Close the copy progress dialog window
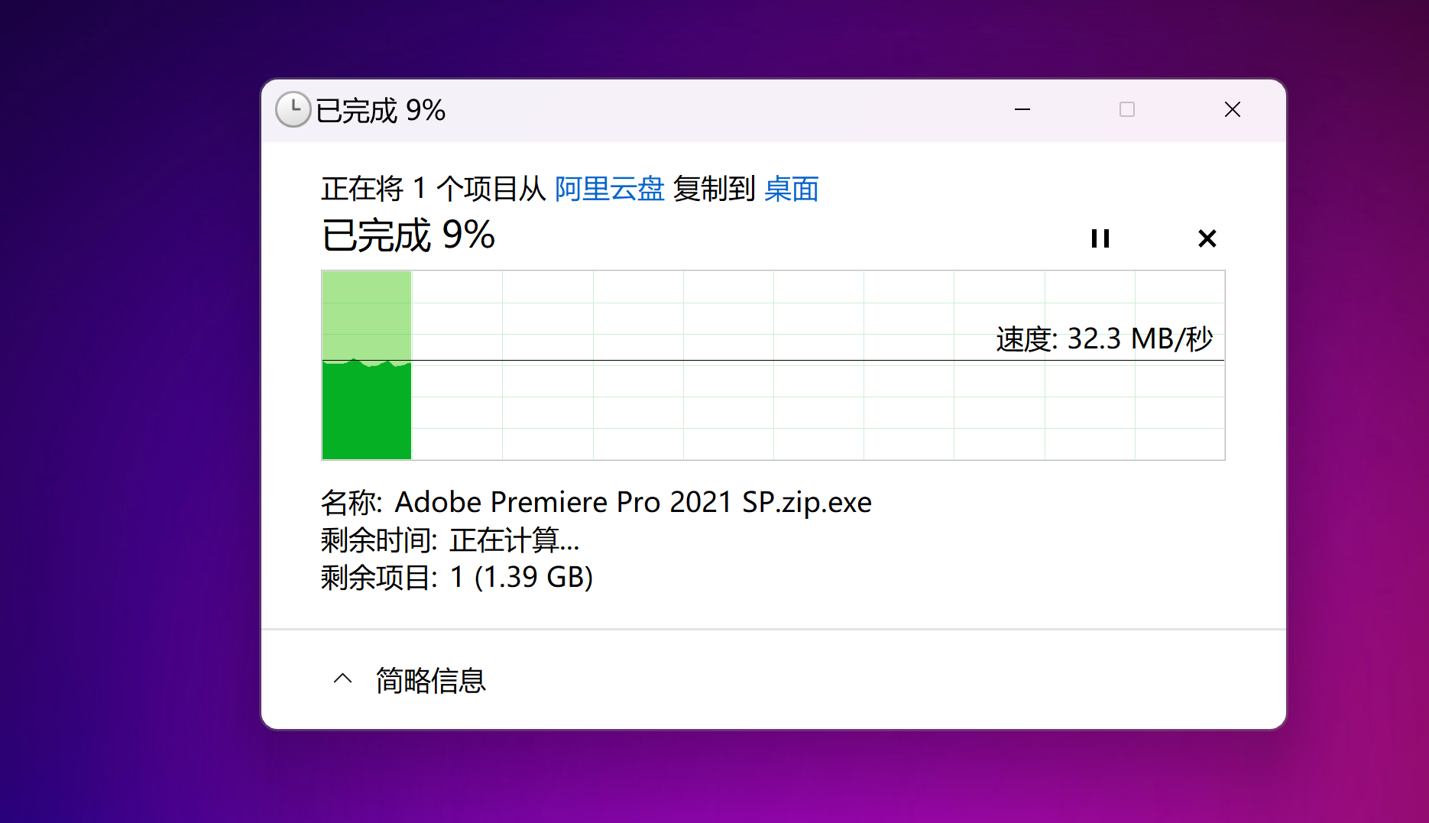 pyautogui.click(x=1232, y=109)
